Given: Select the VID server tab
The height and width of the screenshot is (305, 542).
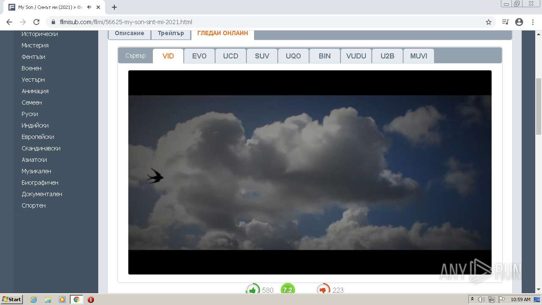Looking at the screenshot, I should click(168, 56).
